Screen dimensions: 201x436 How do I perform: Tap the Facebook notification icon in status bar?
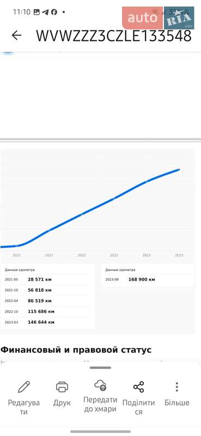54,12
